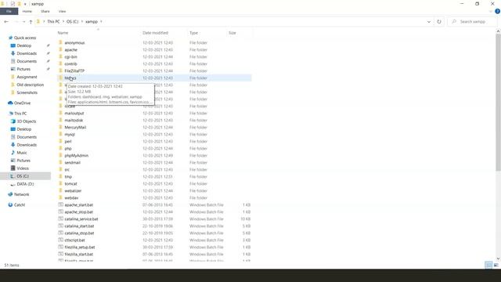Expand the ribbon with the chevron
501x282 pixels.
point(491,12)
